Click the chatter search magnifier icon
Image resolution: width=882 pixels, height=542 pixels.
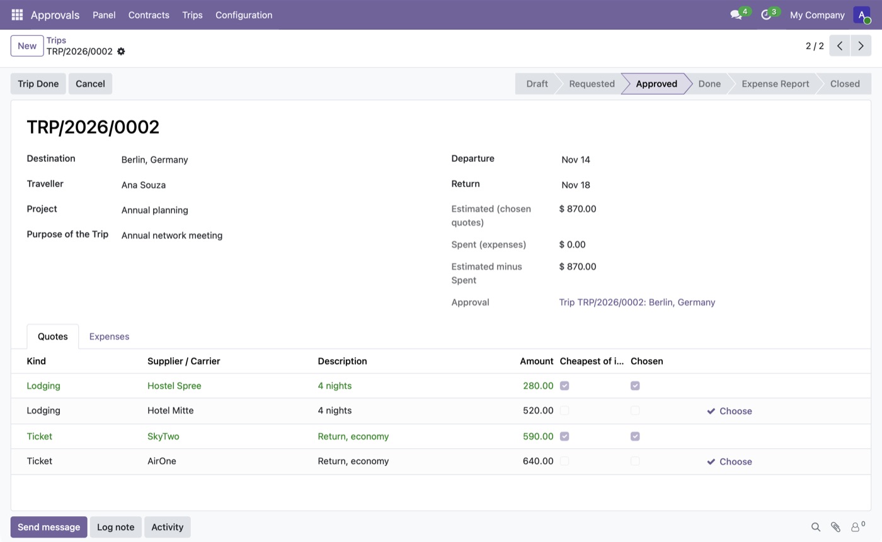click(815, 527)
